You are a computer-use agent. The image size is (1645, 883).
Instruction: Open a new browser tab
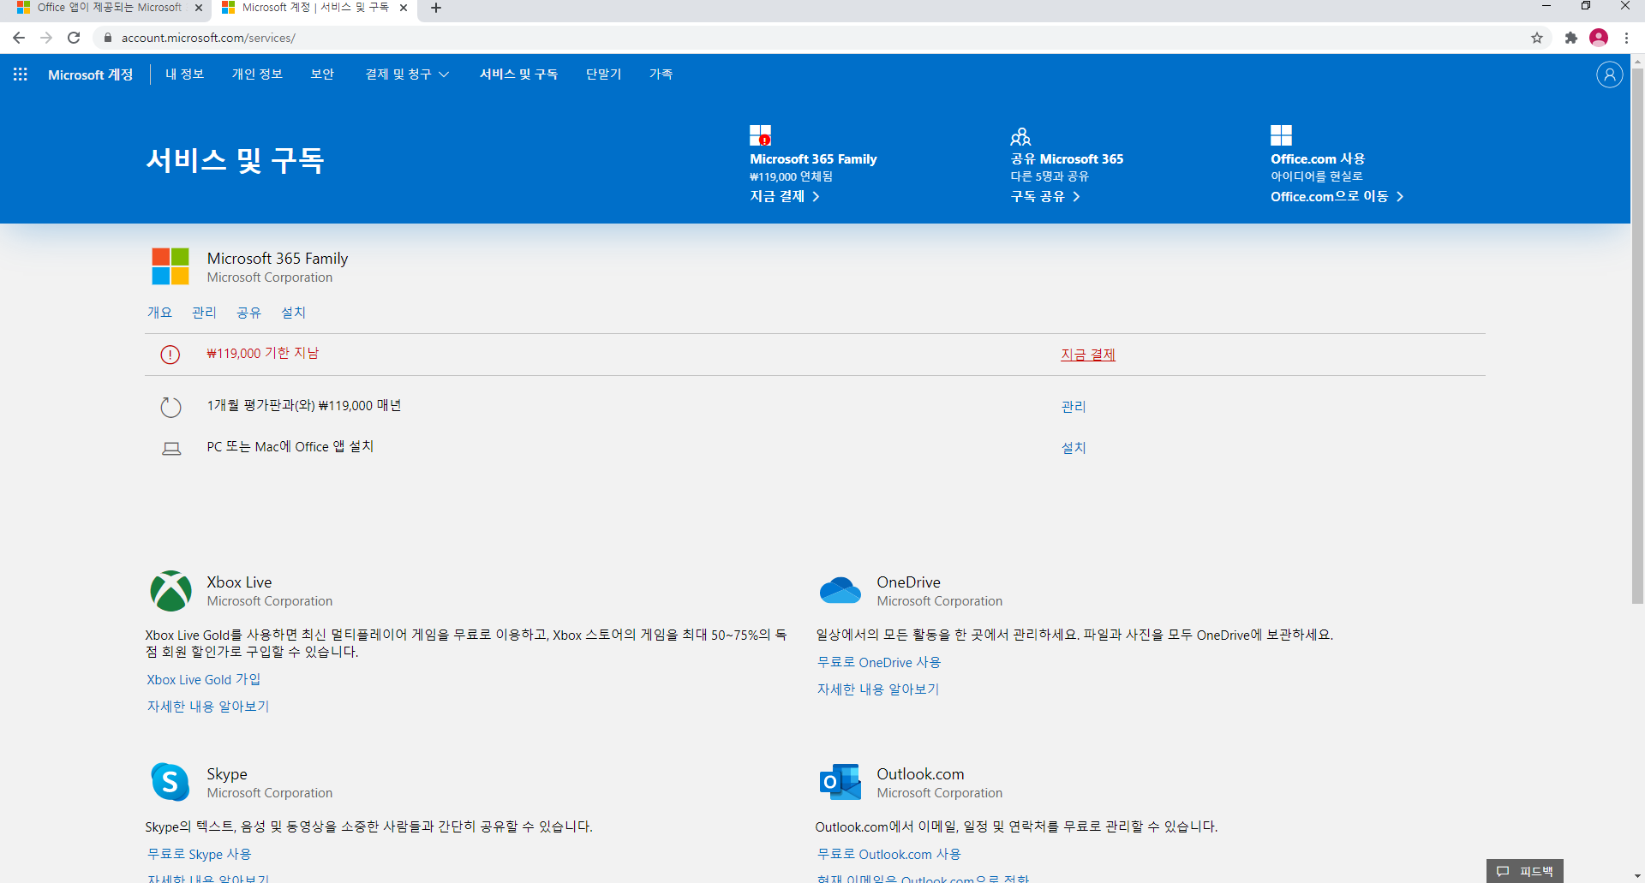tap(436, 8)
